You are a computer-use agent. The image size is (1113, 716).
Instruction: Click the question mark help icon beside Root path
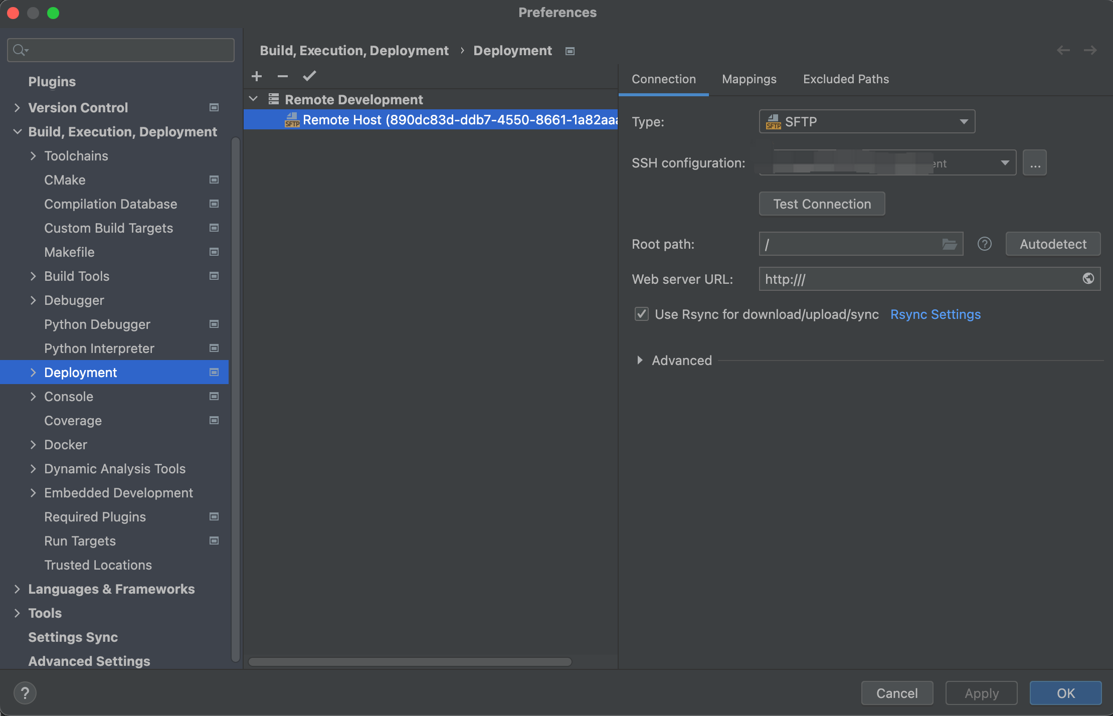tap(984, 244)
